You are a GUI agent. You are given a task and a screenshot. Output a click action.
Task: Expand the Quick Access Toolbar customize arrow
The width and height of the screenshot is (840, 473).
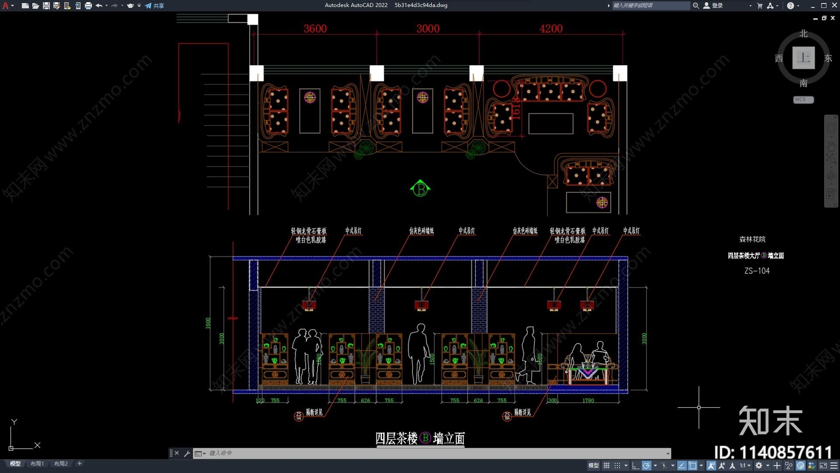tap(139, 5)
